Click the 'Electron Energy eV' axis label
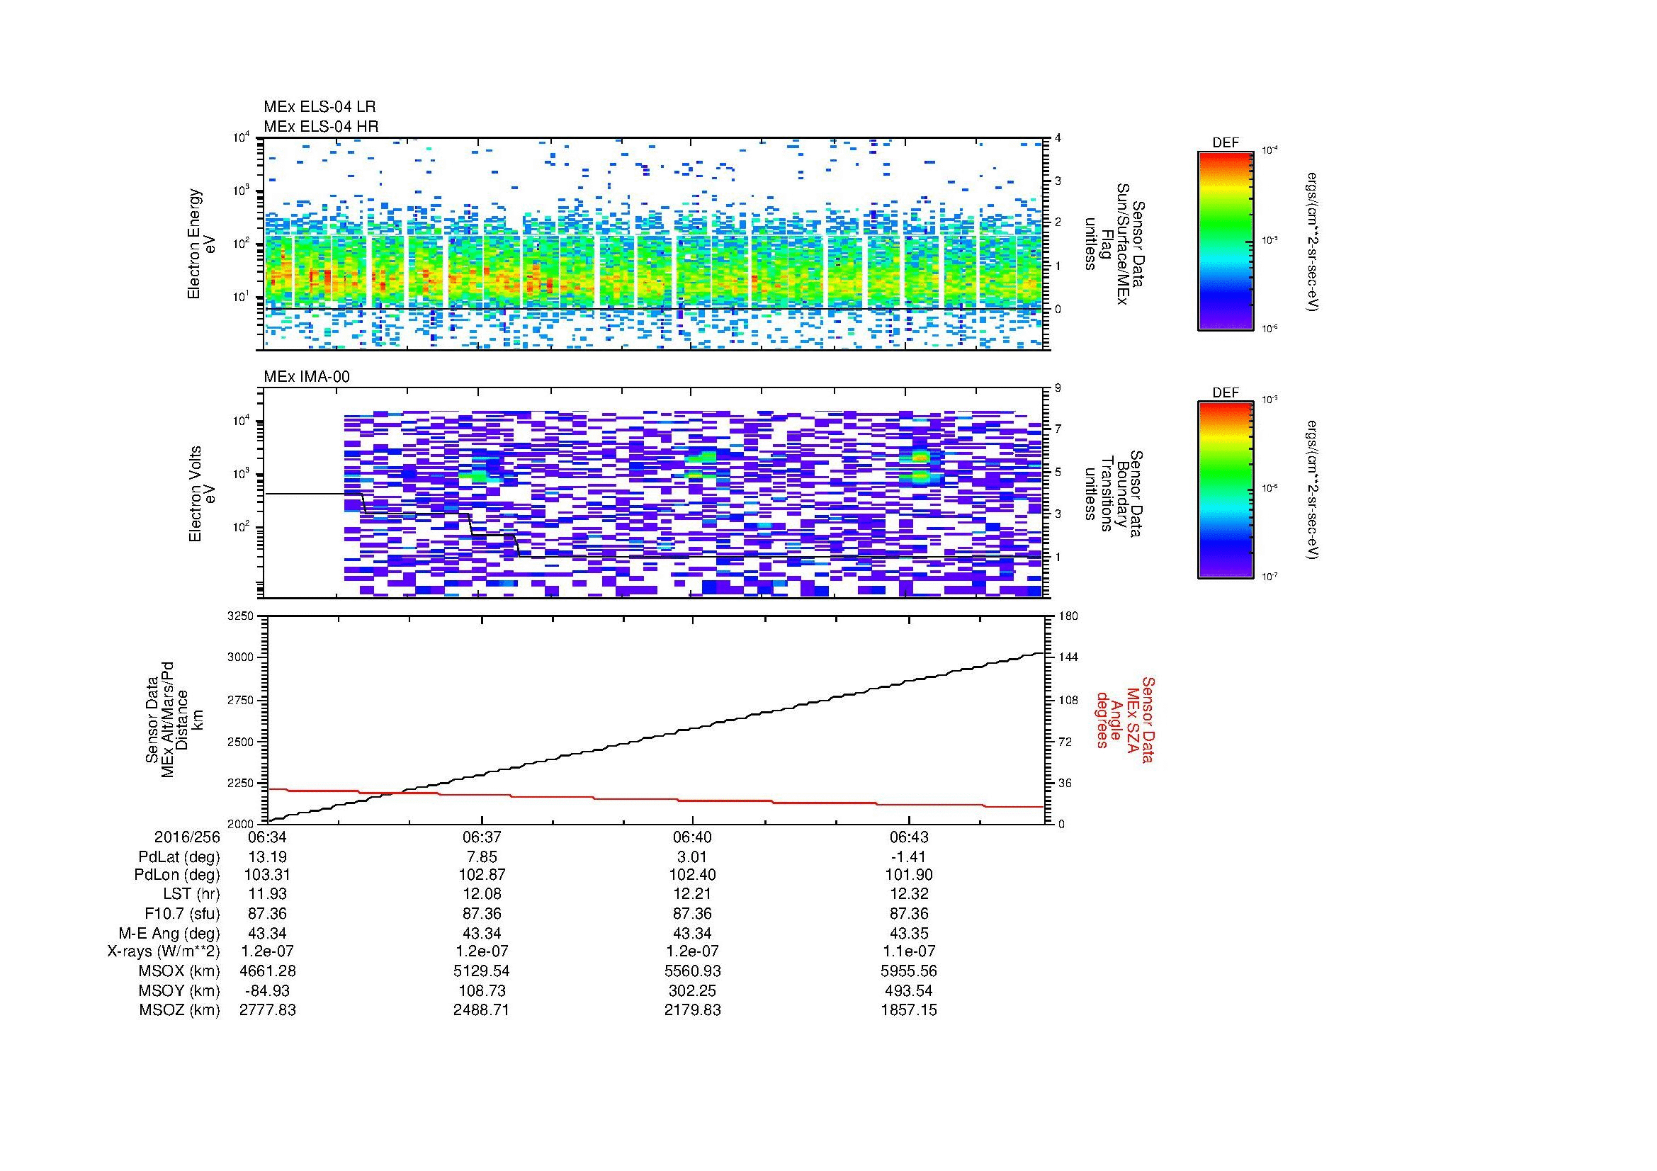 click(x=202, y=244)
